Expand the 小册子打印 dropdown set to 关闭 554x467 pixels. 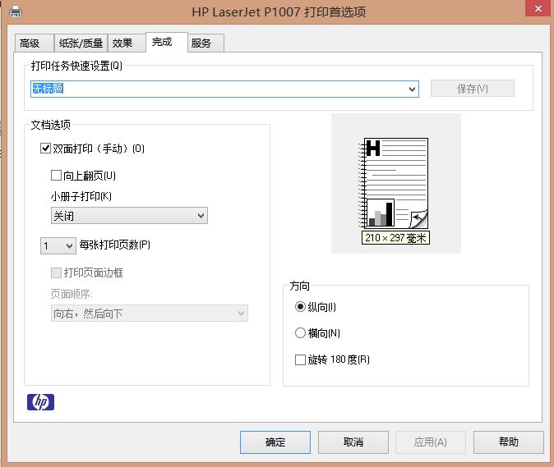(x=128, y=216)
